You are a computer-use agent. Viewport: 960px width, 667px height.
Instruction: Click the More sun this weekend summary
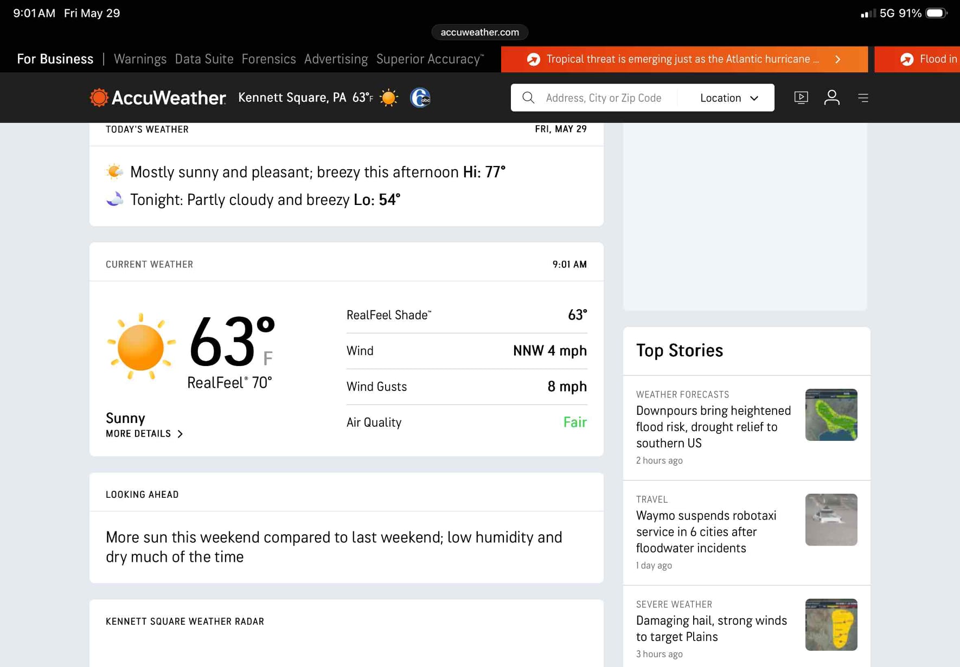point(334,547)
